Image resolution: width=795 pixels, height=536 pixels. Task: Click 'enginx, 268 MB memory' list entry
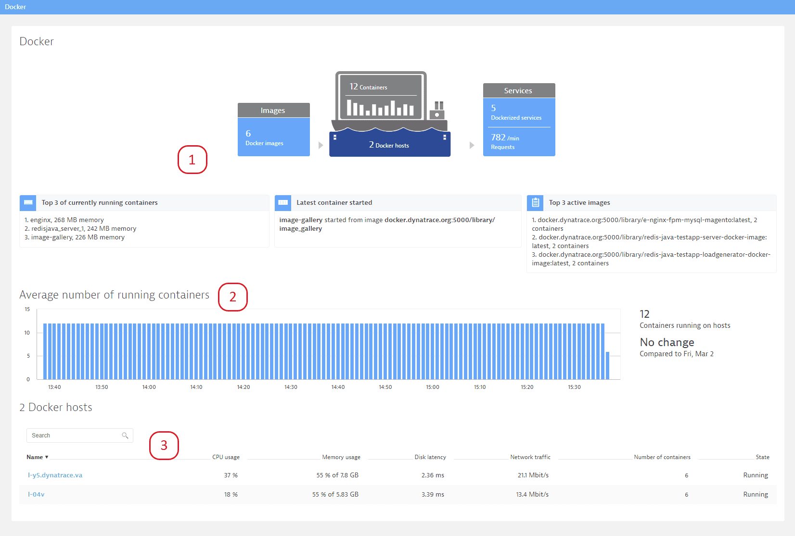pyautogui.click(x=64, y=220)
